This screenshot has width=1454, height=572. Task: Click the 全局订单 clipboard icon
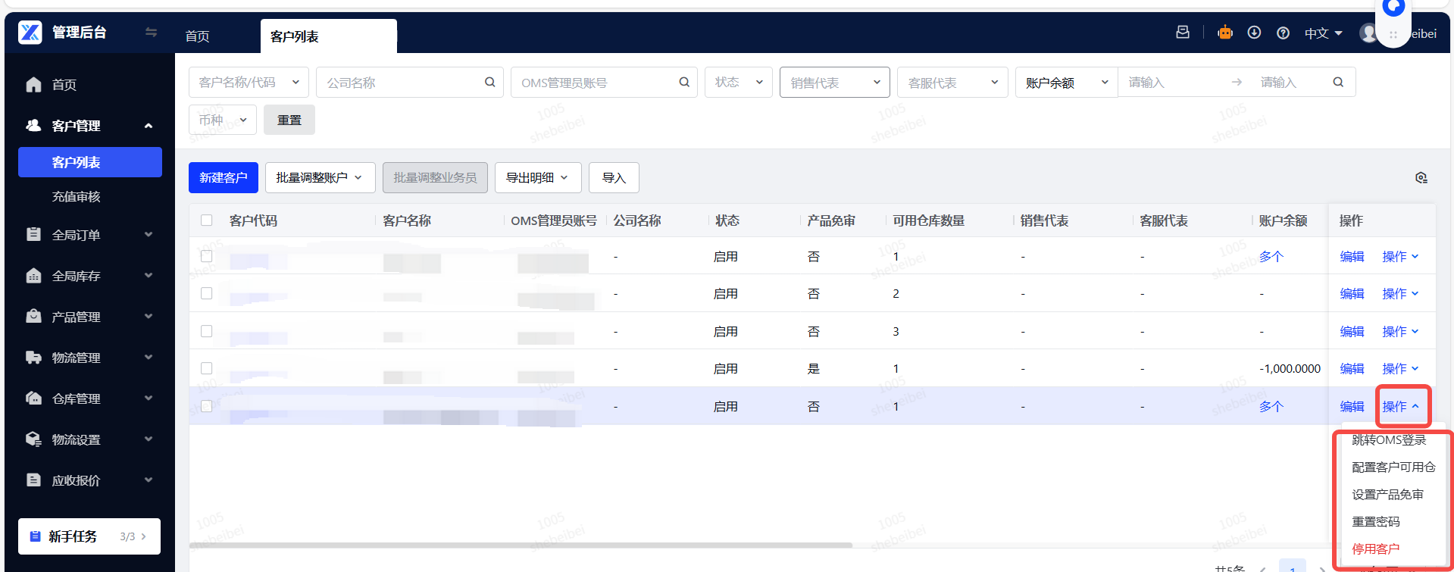coord(33,234)
